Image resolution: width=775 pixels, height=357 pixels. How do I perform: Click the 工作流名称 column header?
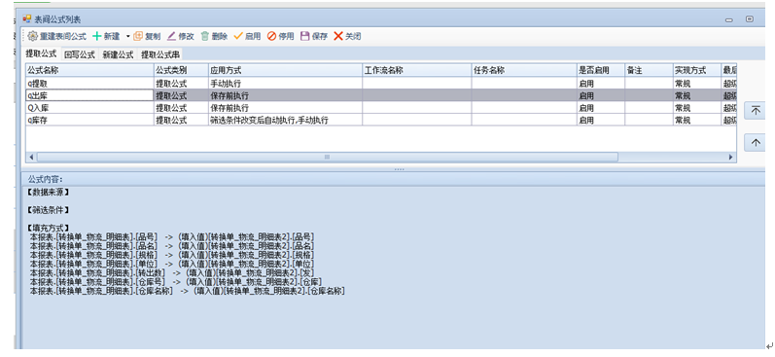click(416, 70)
